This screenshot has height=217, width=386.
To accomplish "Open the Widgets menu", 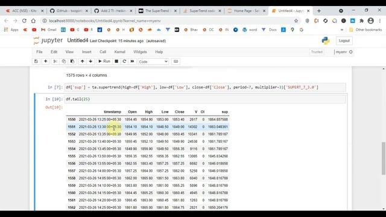I will (140, 52).
